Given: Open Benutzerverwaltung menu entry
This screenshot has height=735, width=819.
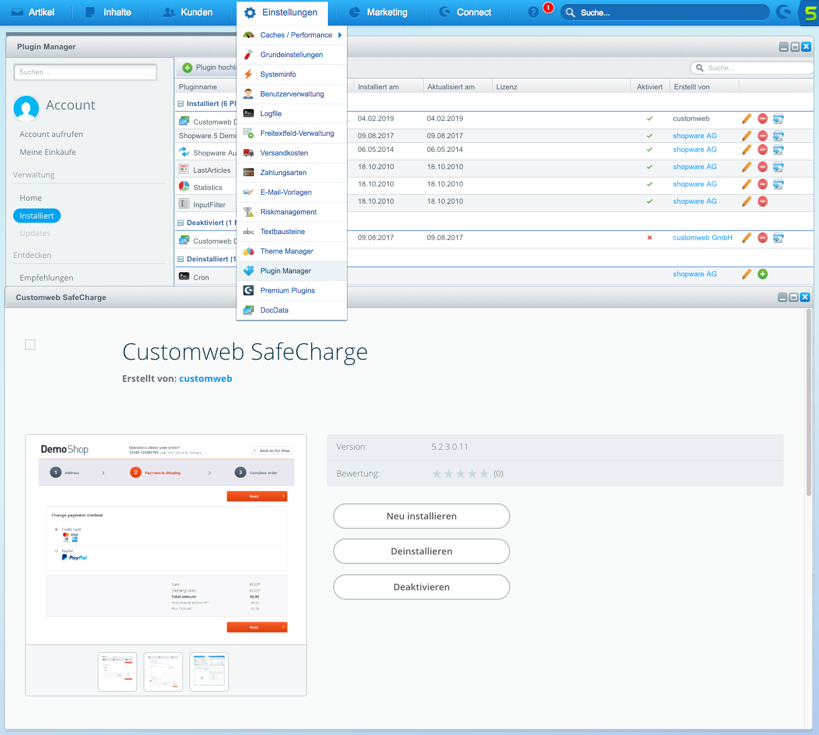Looking at the screenshot, I should tap(291, 94).
